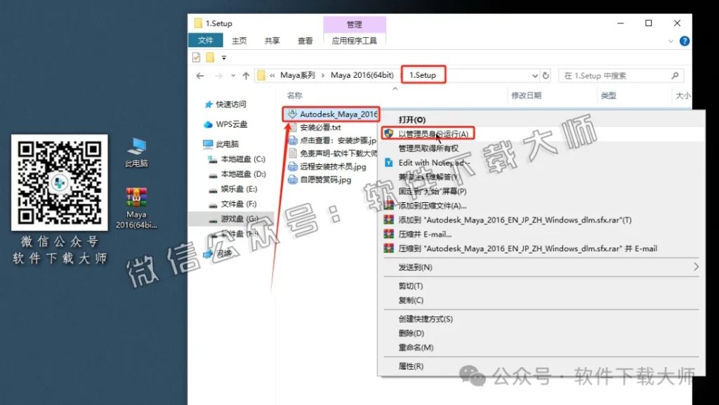The height and width of the screenshot is (405, 719).
Task: Click the 1.Setup breadcrumb segment
Action: [x=423, y=75]
